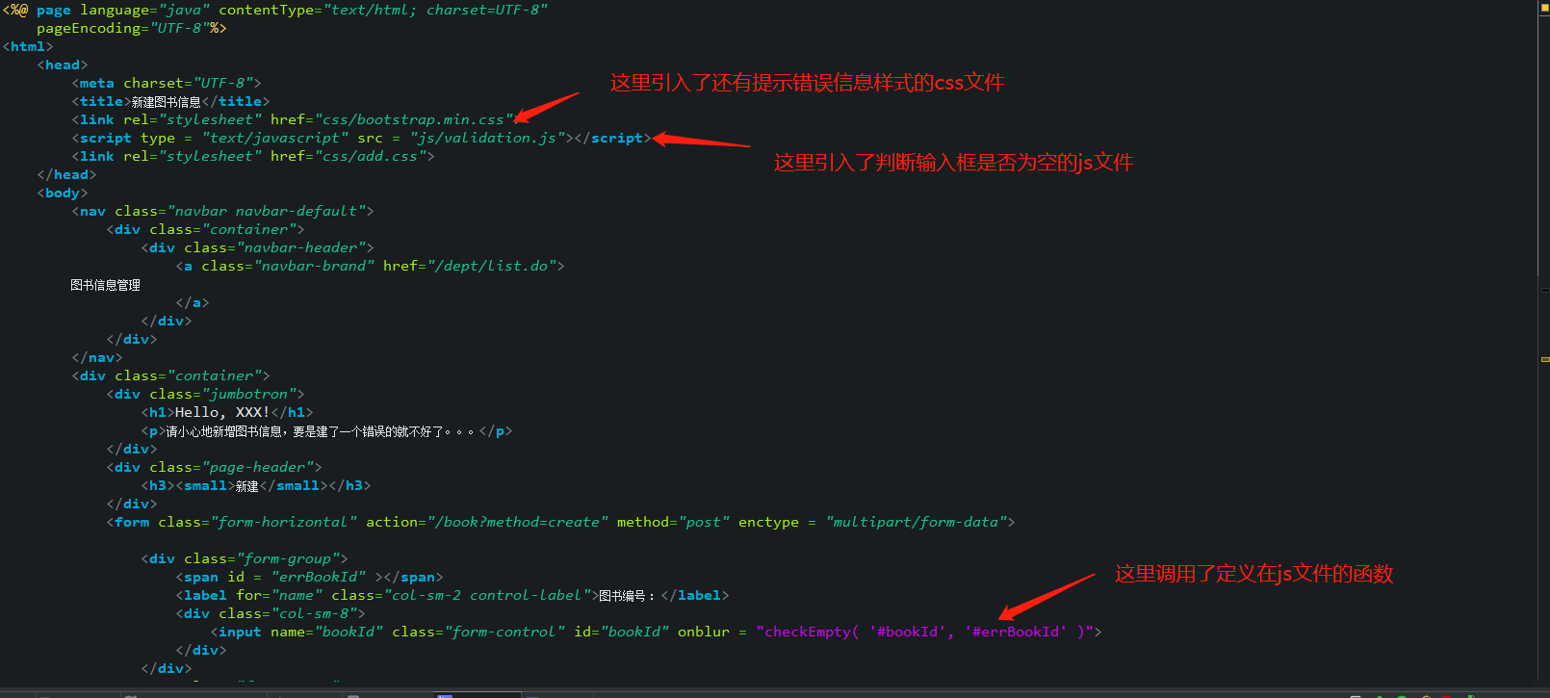Click the "/dept/list.do" href value
Screen dimensions: 1550x698
click(492, 266)
